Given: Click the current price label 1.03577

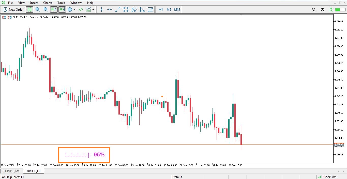Looking at the screenshot, I should pyautogui.click(x=338, y=145).
